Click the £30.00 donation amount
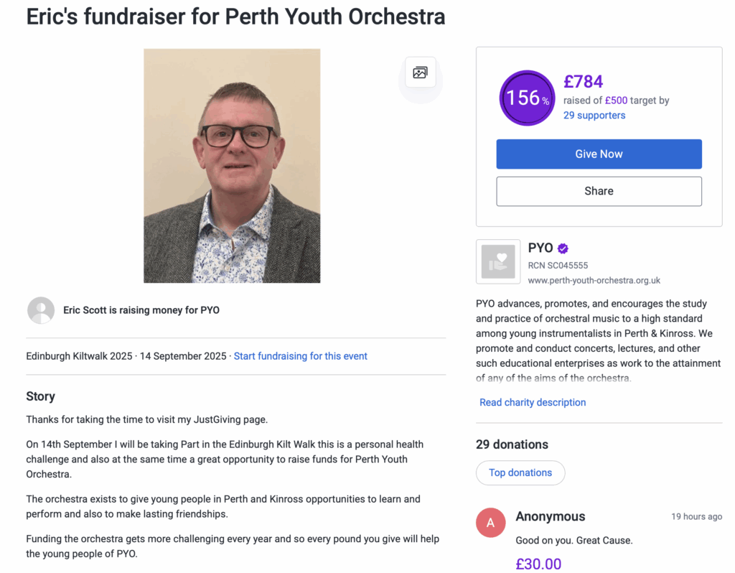 [x=538, y=564]
